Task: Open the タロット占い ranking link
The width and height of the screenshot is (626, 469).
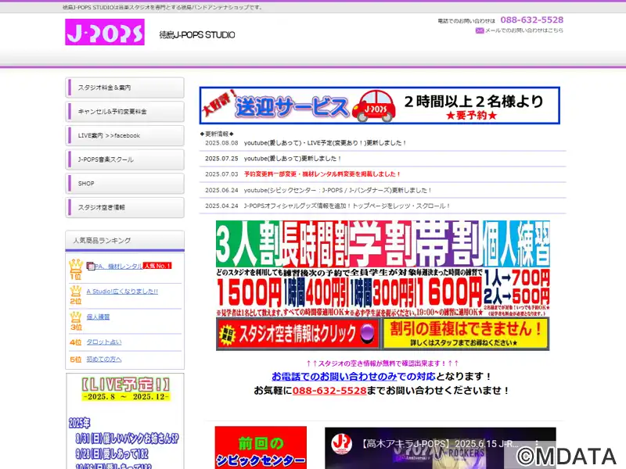Action: [104, 342]
